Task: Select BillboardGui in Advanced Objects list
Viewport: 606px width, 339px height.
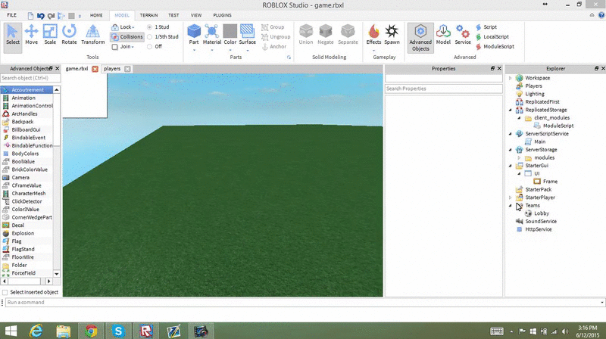Action: point(26,129)
